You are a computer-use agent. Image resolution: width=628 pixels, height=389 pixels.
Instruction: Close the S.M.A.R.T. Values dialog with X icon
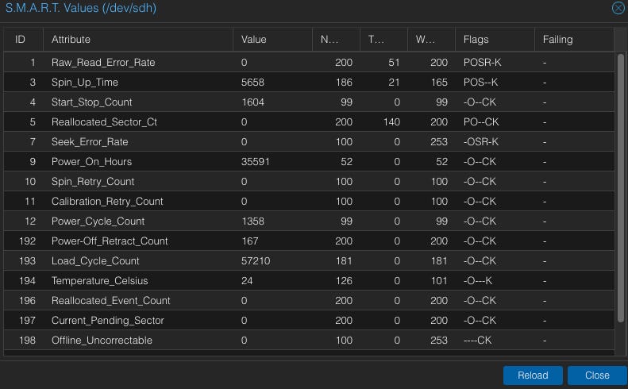[x=618, y=8]
